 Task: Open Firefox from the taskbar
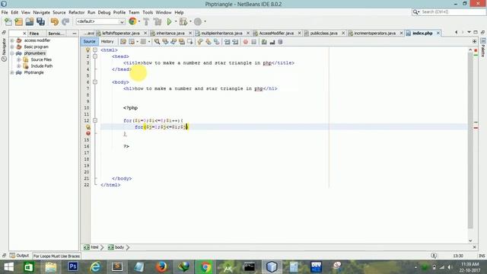161,266
